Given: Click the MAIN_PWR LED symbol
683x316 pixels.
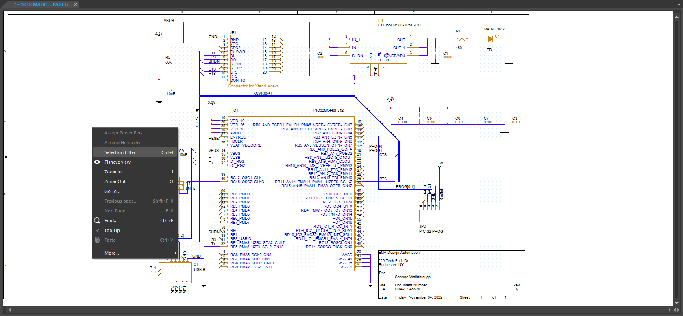Looking at the screenshot, I should click(491, 39).
